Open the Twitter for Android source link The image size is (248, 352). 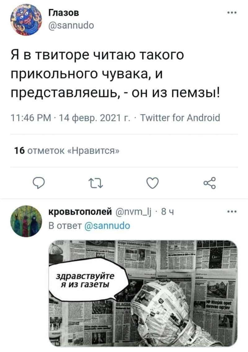(x=180, y=118)
